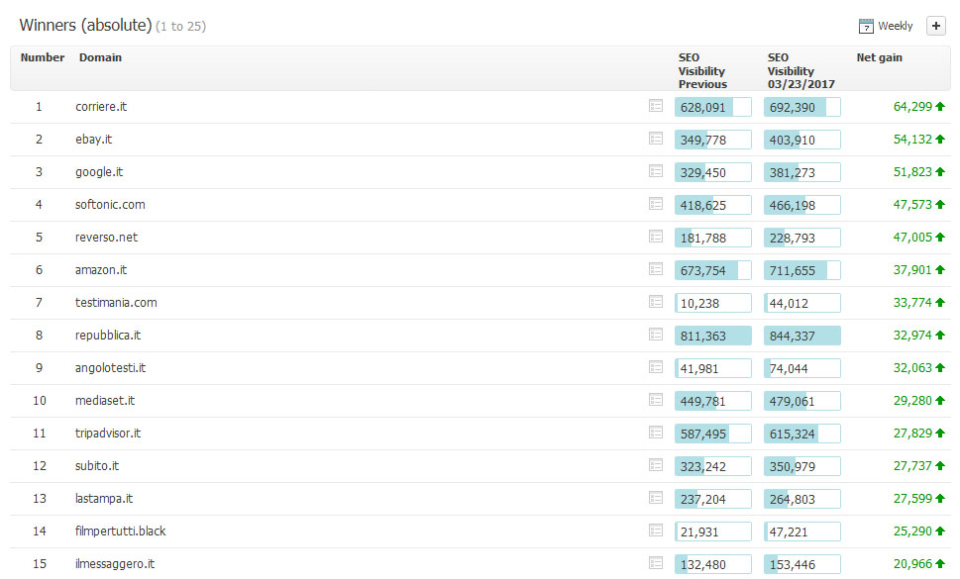This screenshot has height=579, width=960.
Task: Sort by the Domain column header
Action: pyautogui.click(x=100, y=57)
